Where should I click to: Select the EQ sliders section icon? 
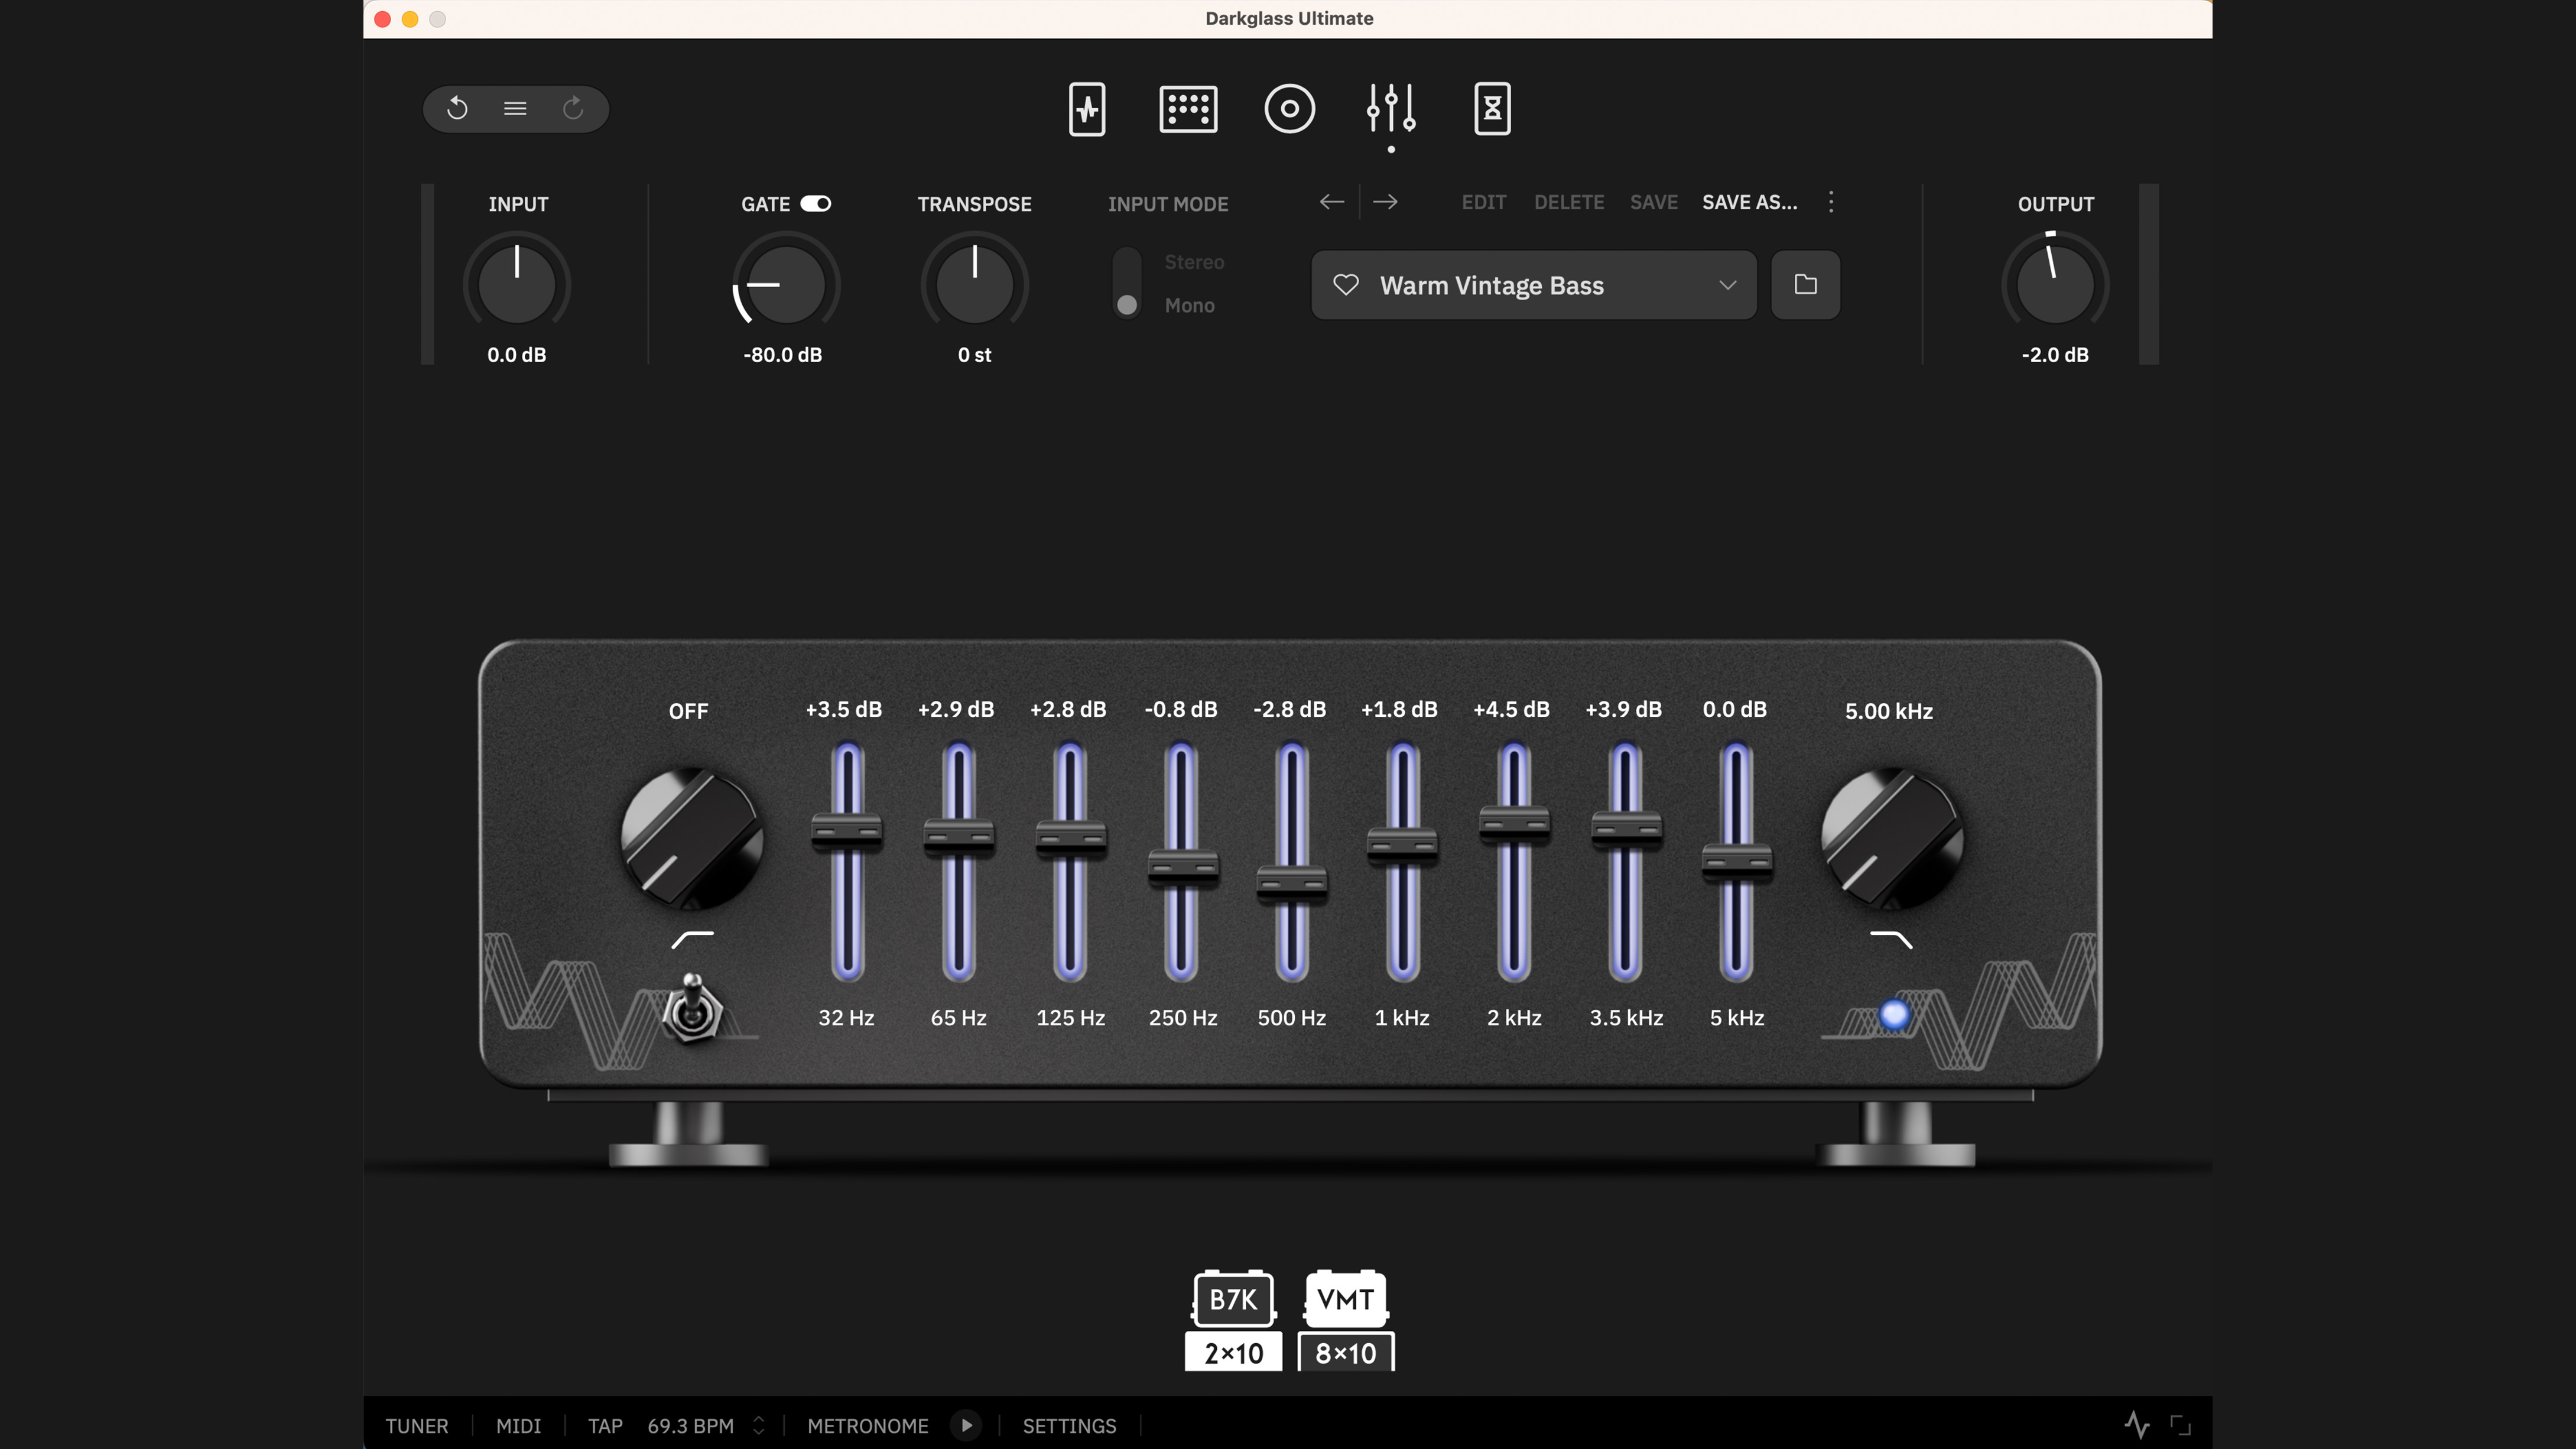tap(1391, 109)
